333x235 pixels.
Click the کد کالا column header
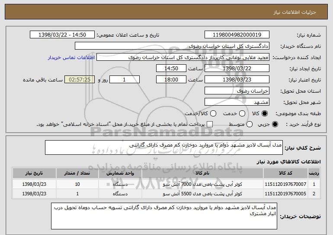coord(285,173)
